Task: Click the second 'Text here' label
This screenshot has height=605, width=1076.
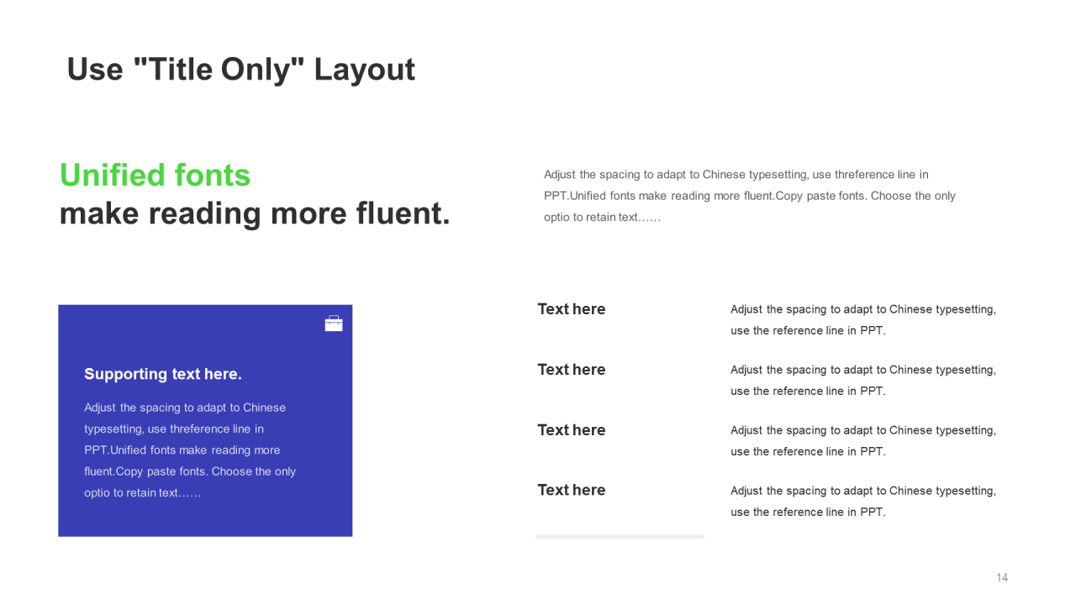Action: [x=572, y=370]
